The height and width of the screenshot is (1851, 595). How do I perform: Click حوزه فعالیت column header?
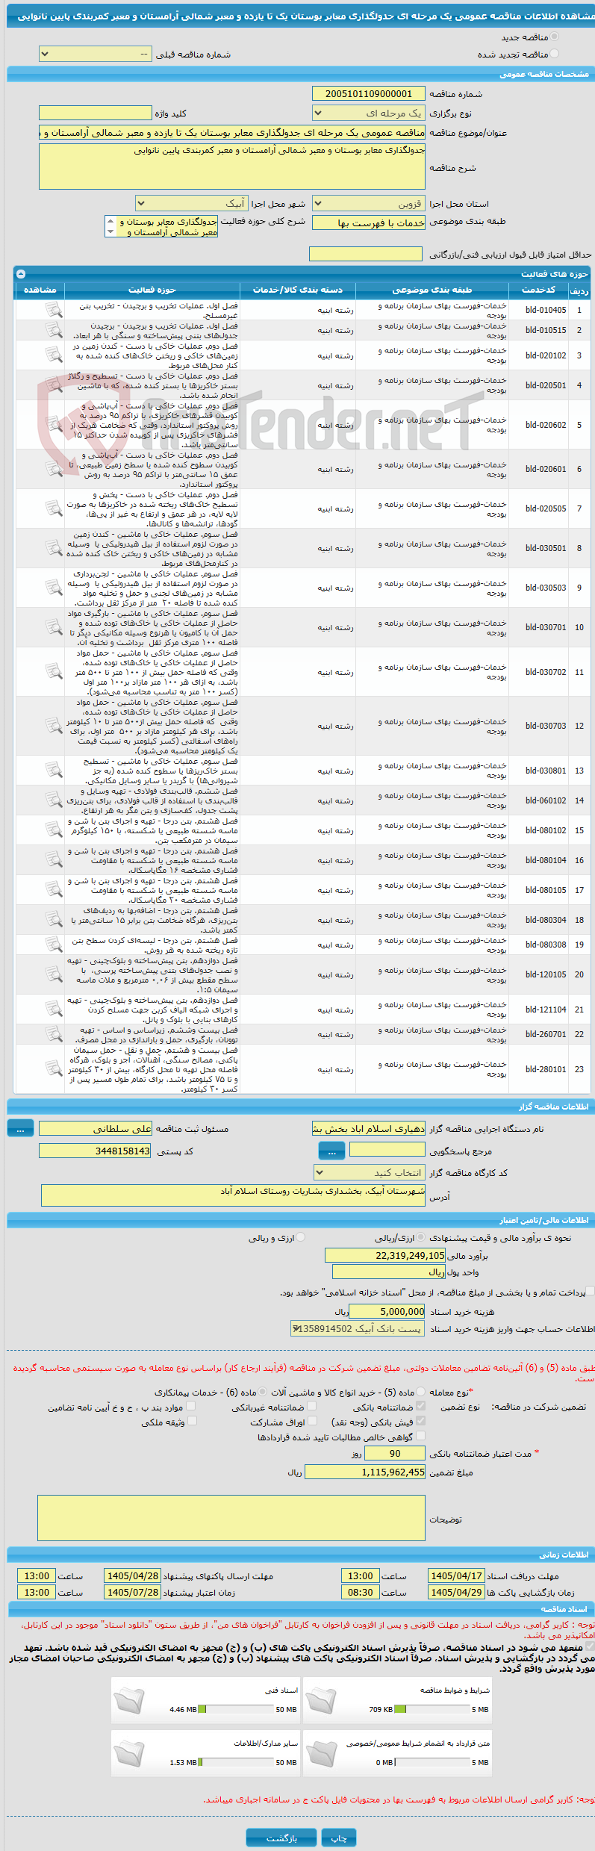[152, 290]
